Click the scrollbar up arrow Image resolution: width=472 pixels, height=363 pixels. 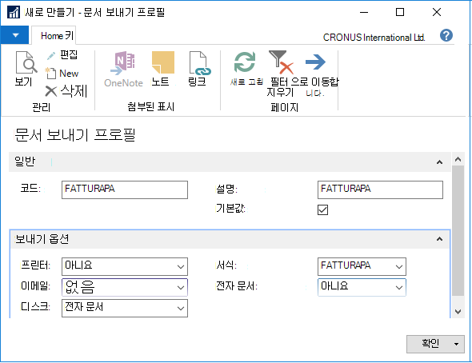pos(458,159)
